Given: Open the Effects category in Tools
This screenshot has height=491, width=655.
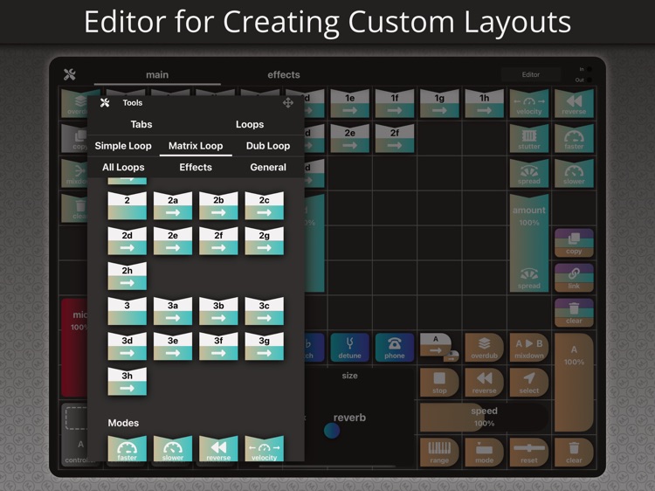Looking at the screenshot, I should click(x=196, y=167).
